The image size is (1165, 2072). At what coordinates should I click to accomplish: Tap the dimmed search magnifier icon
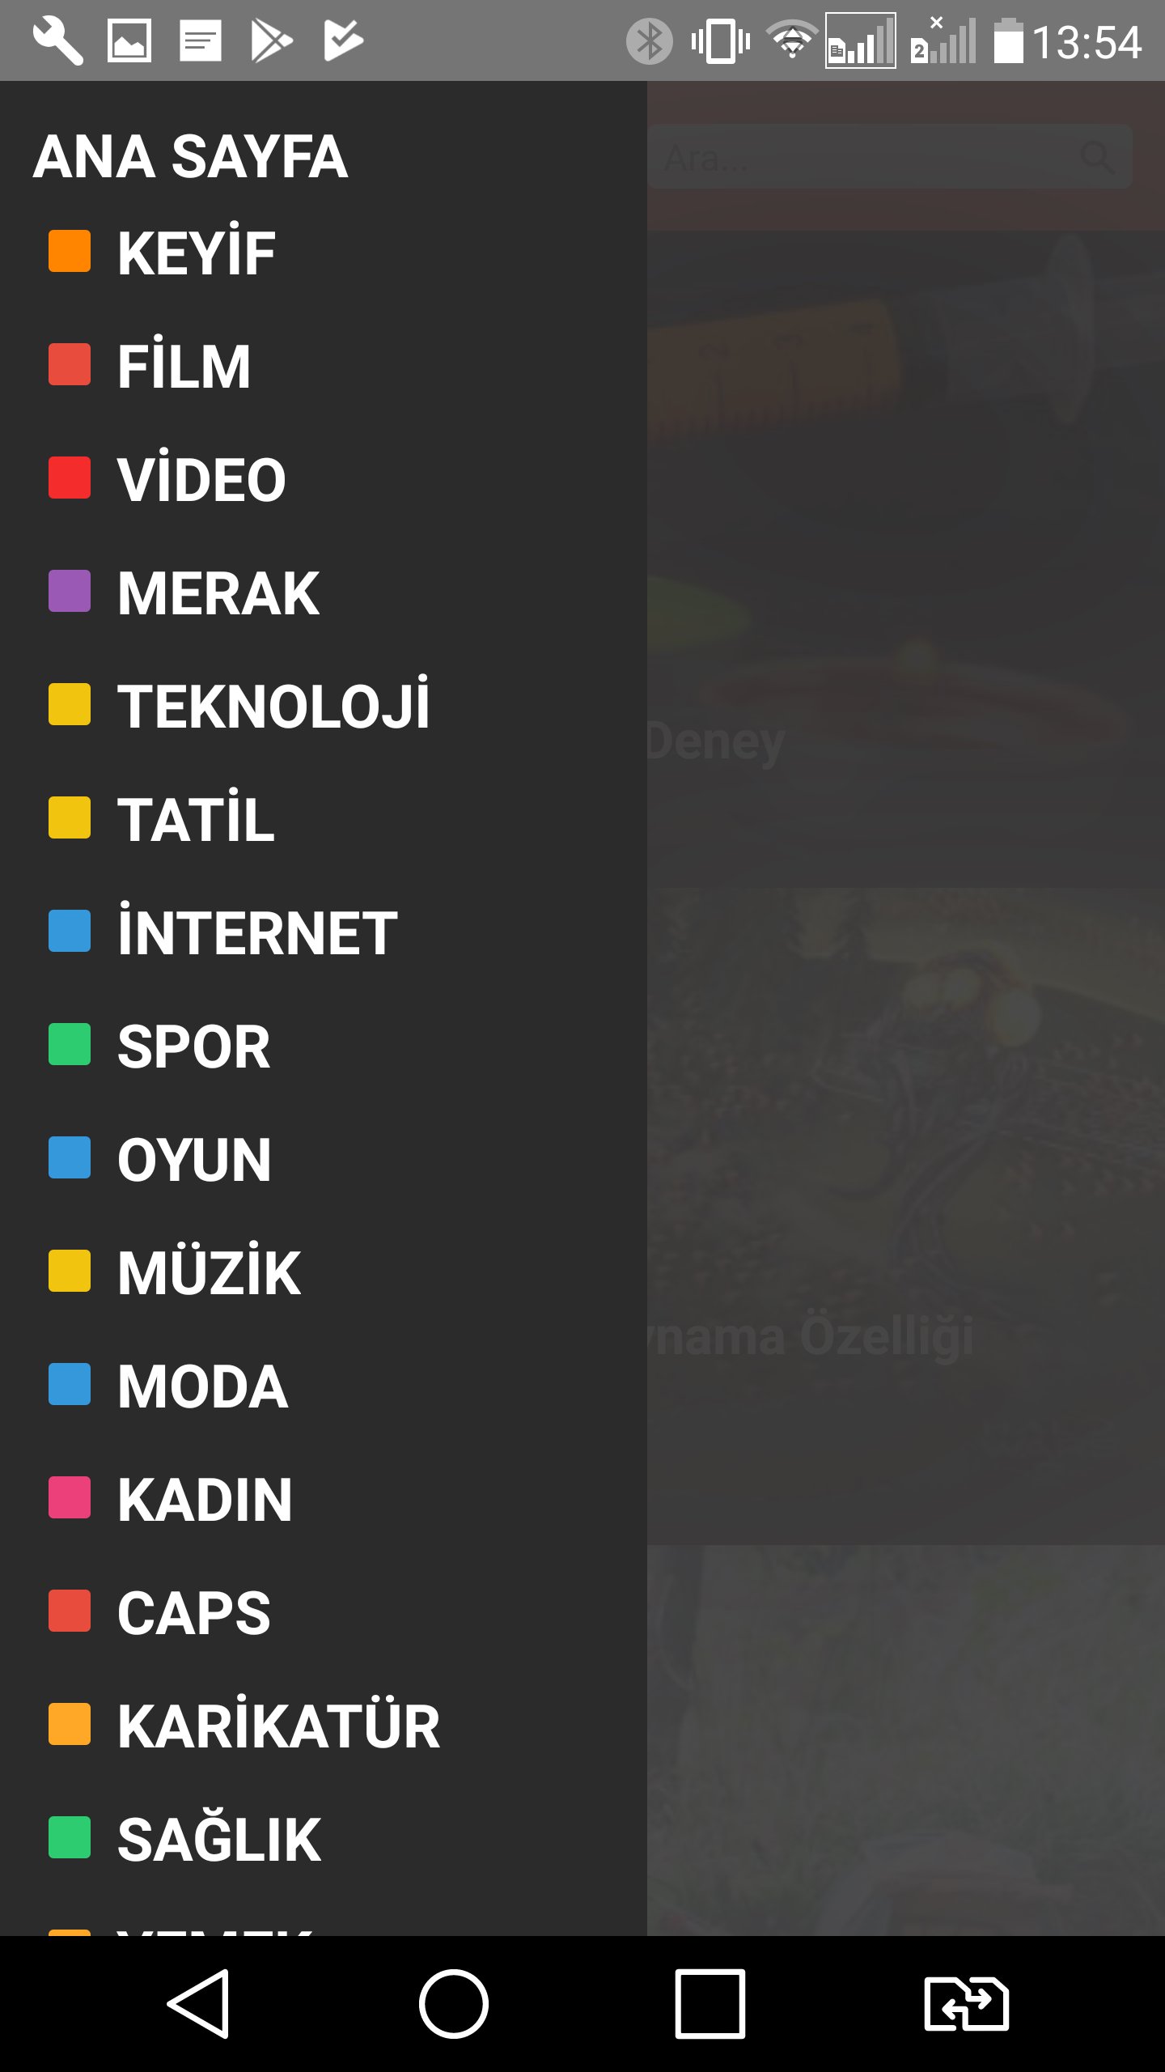coord(1098,157)
